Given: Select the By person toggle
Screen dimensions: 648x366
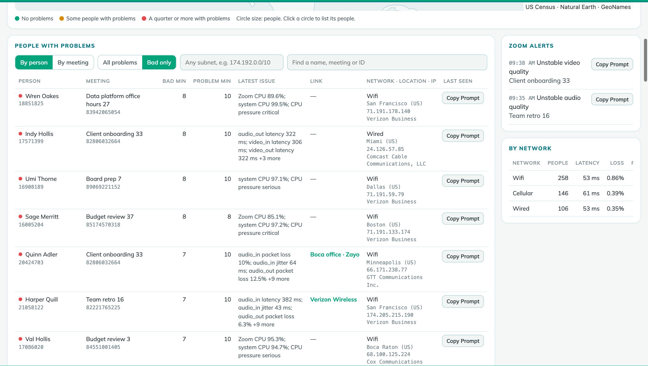Looking at the screenshot, I should click(x=34, y=62).
